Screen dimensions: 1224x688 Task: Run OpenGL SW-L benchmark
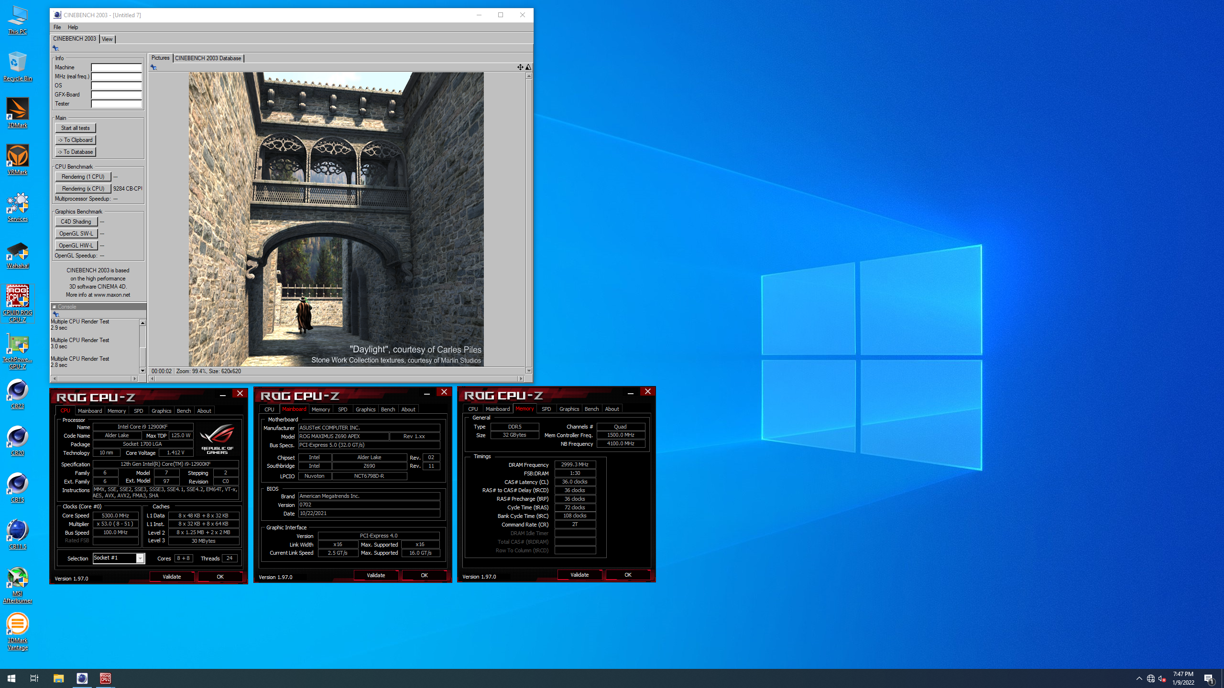tap(76, 234)
